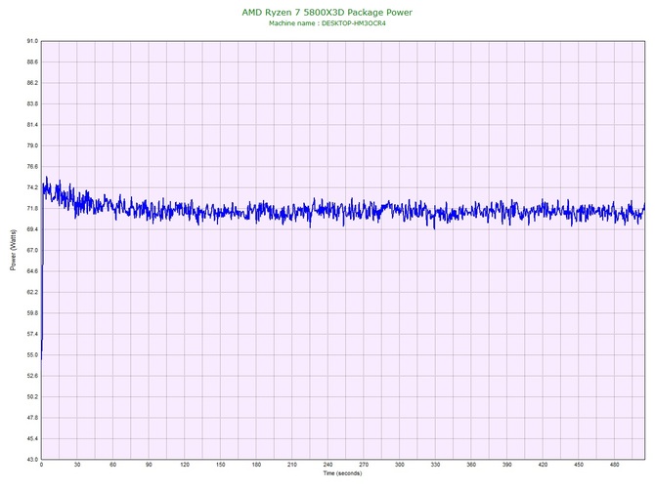The height and width of the screenshot is (490, 655).
Task: Click the 150 tick label on the time axis
Action: (x=221, y=465)
